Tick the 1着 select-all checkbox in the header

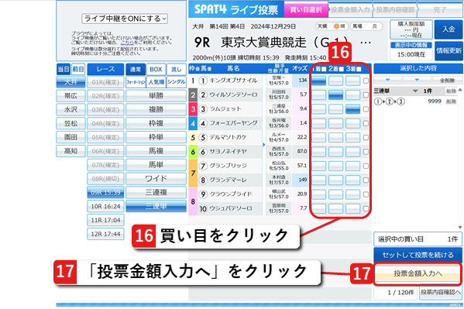point(324,69)
